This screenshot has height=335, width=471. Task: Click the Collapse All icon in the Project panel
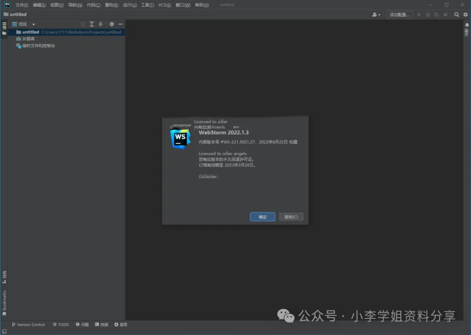tap(101, 24)
